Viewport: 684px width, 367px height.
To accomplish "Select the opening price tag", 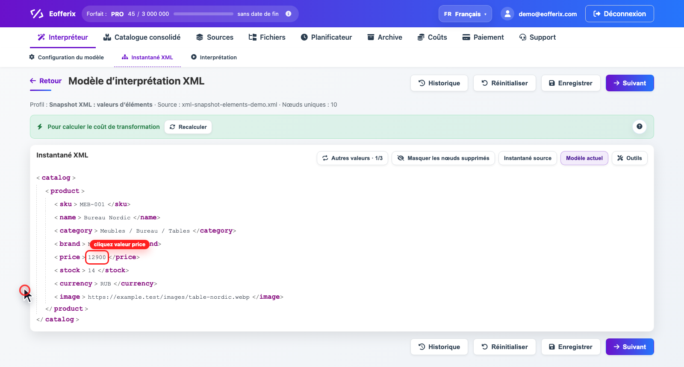I will (70, 257).
